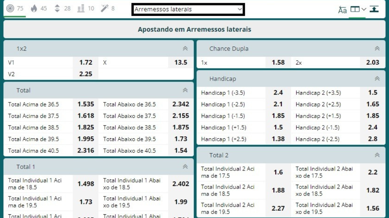Select Handicap 1 (+1.5) odds 1.5
This screenshot has height=218, width=389.
[x=278, y=127]
